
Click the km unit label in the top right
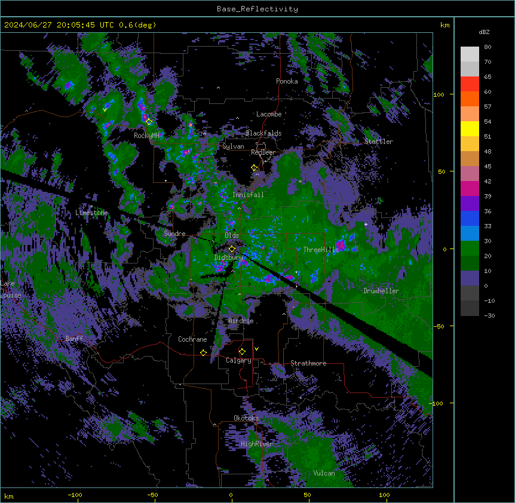pyautogui.click(x=445, y=25)
